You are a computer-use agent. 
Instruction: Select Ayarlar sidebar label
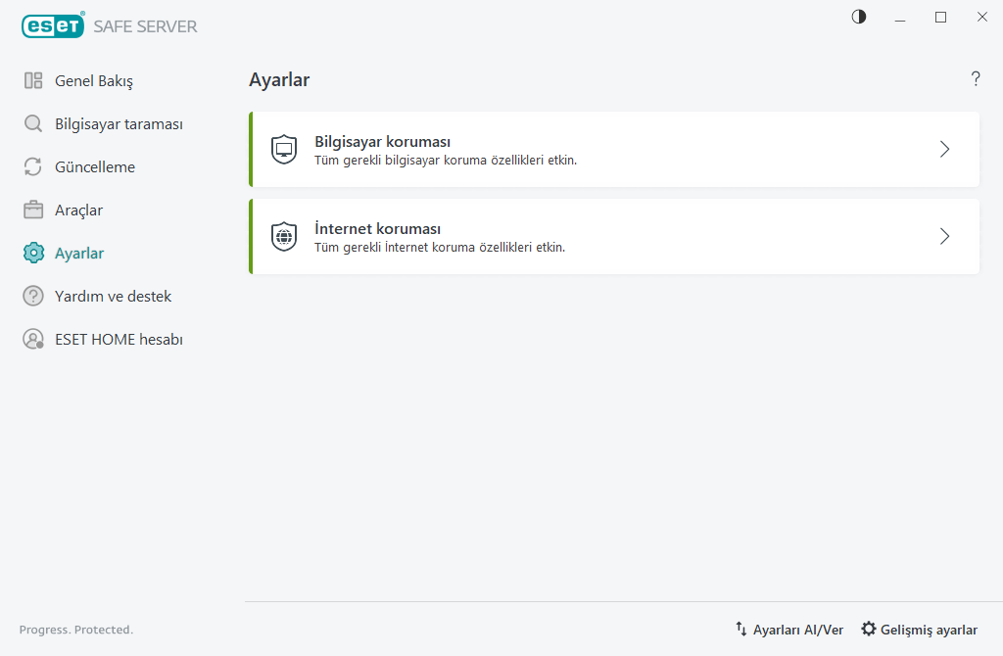click(79, 254)
